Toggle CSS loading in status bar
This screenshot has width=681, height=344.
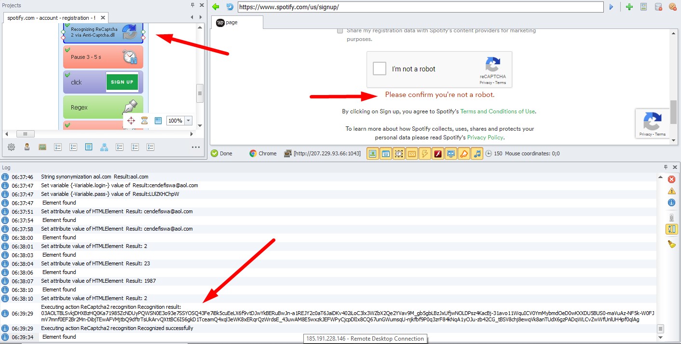coord(412,153)
